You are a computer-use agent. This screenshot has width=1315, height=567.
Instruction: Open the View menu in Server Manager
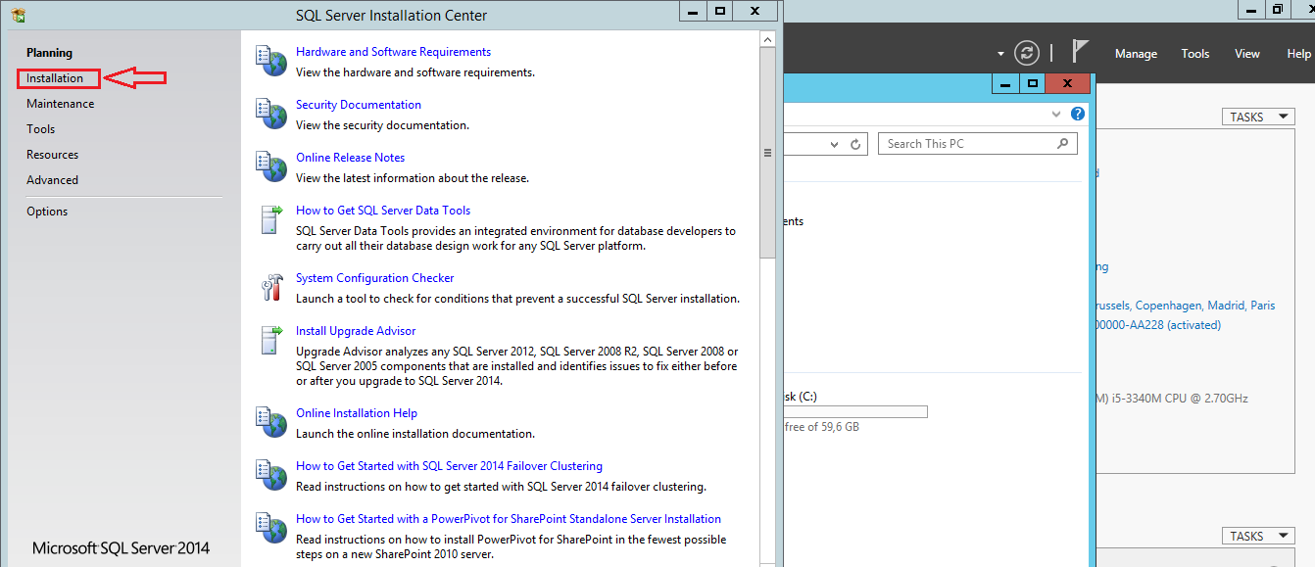coord(1246,54)
